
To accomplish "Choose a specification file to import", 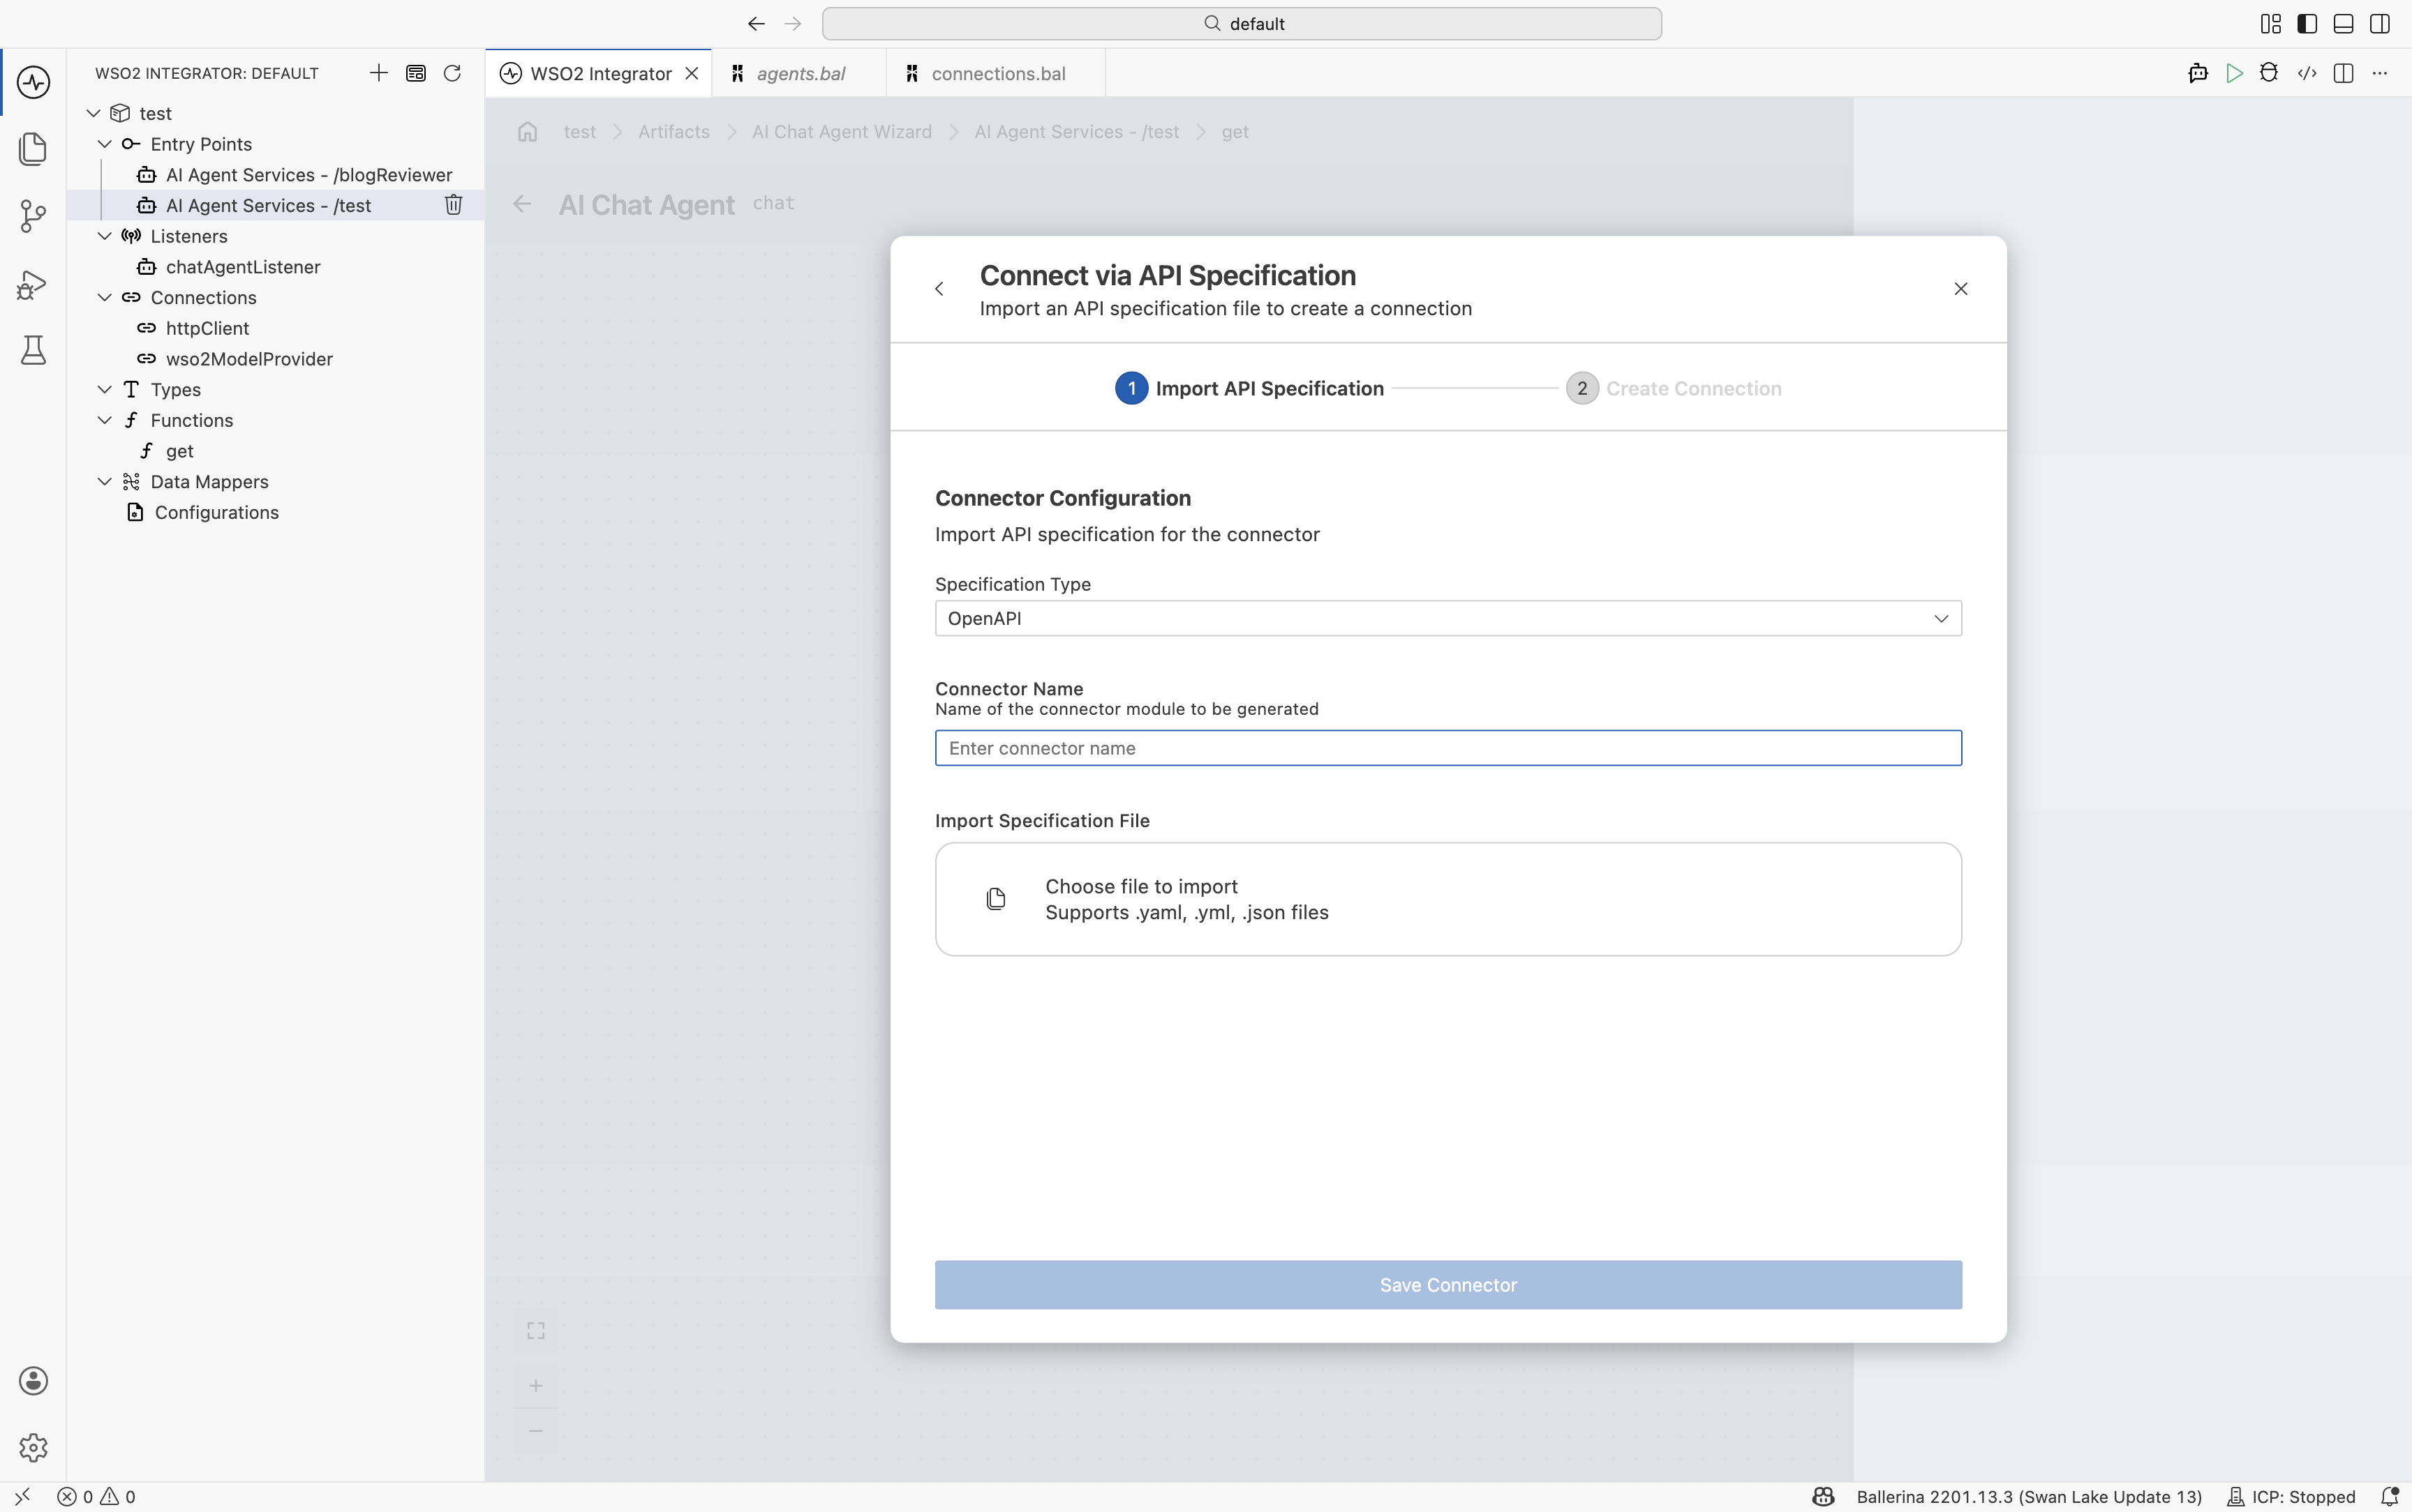I will pos(1447,899).
